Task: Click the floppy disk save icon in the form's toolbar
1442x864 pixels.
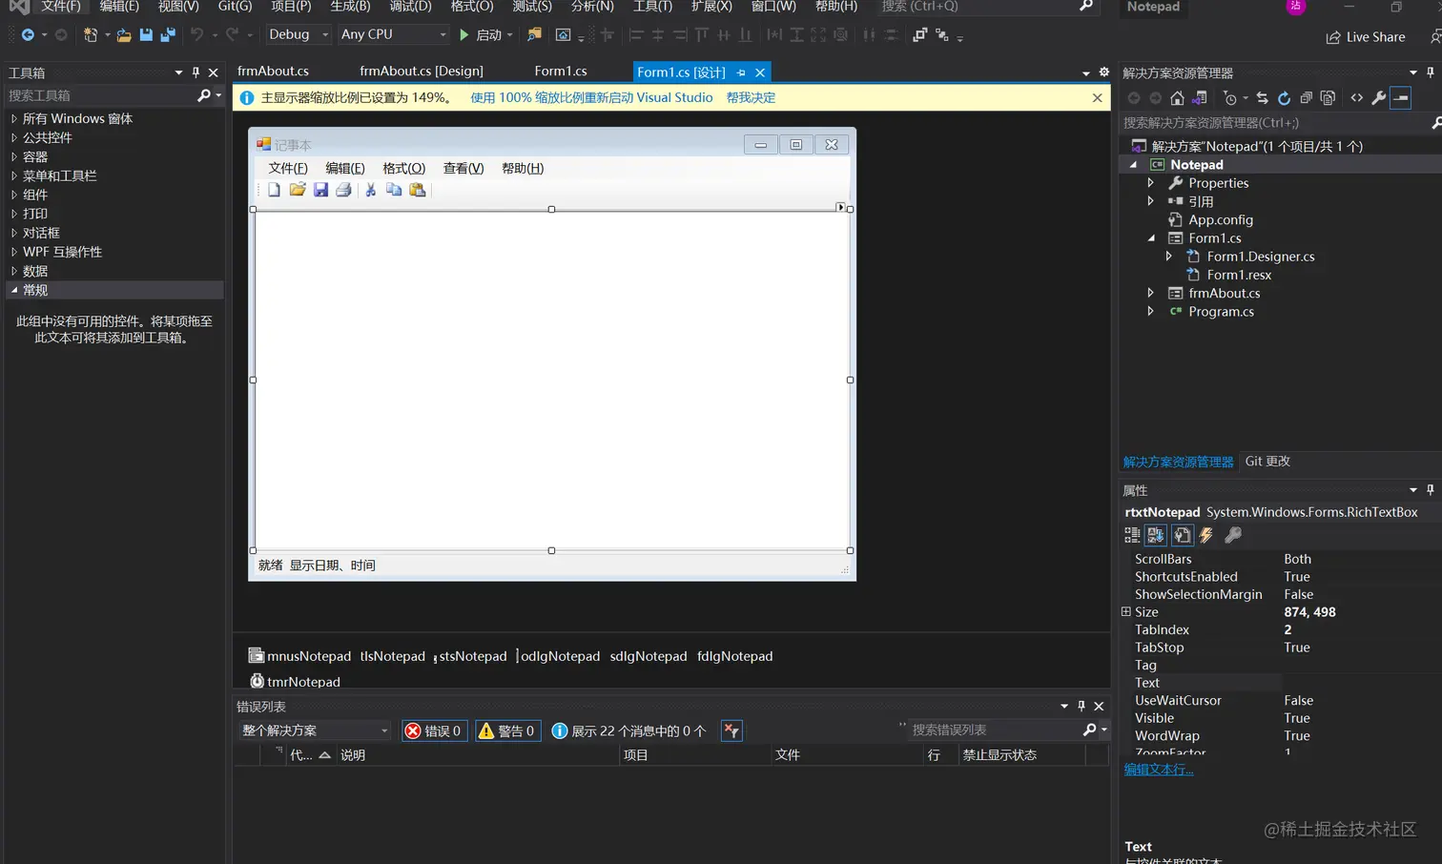Action: (320, 190)
